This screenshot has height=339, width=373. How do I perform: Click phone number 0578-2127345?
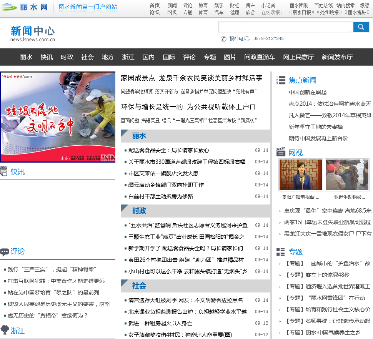click(268, 38)
